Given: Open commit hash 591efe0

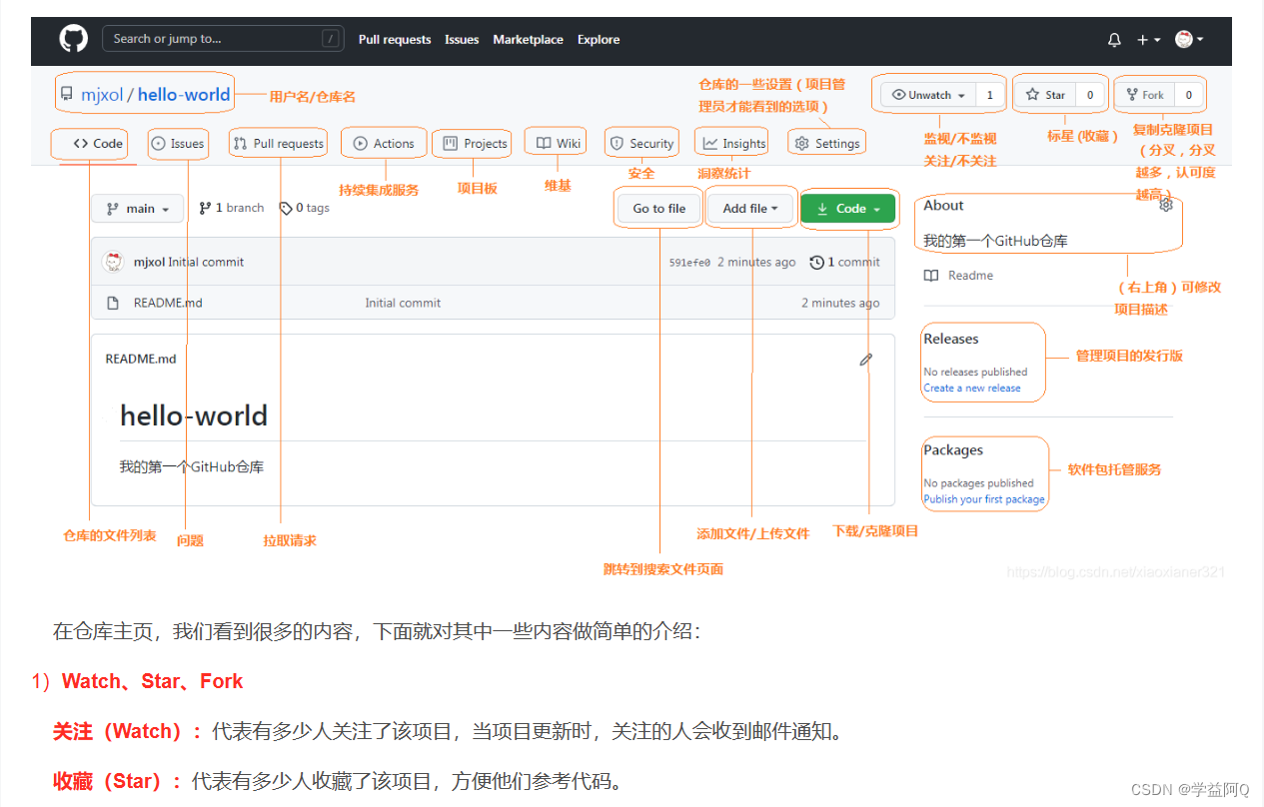Looking at the screenshot, I should (x=689, y=263).
